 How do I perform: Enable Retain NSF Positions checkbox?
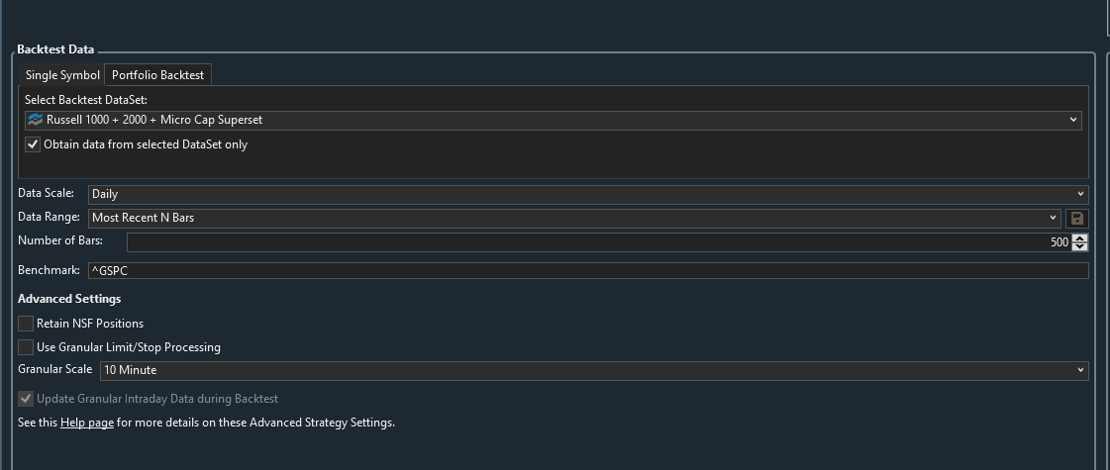tap(26, 324)
